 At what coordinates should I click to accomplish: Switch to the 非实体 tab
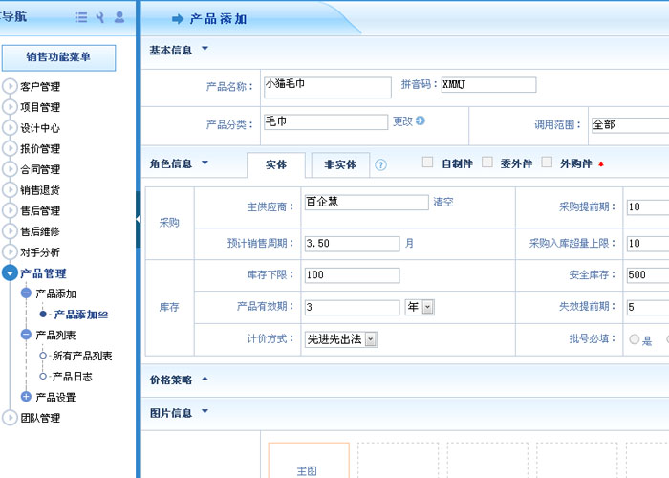(x=340, y=164)
